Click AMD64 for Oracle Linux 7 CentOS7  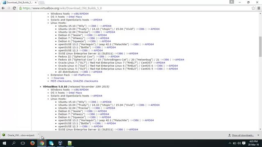(160, 62)
